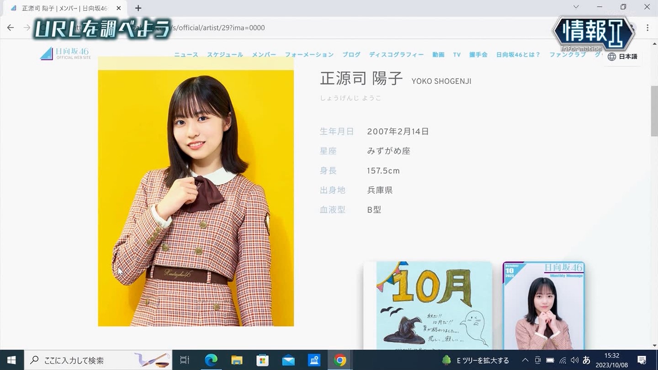The image size is (658, 370).
Task: Open the volume control in system tray
Action: (574, 360)
